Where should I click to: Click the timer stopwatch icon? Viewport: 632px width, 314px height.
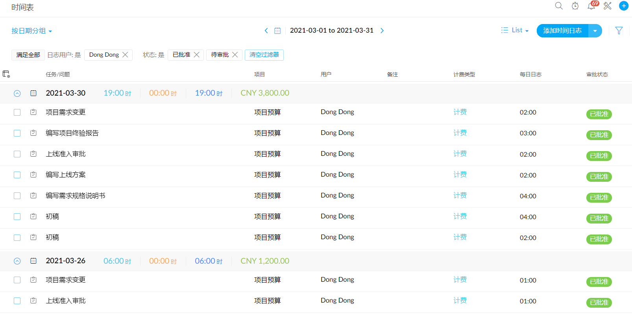point(575,6)
